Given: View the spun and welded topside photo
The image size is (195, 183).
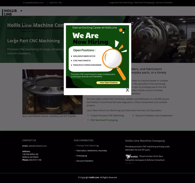Looking at the screenshot, I should pyautogui.click(x=52, y=92).
